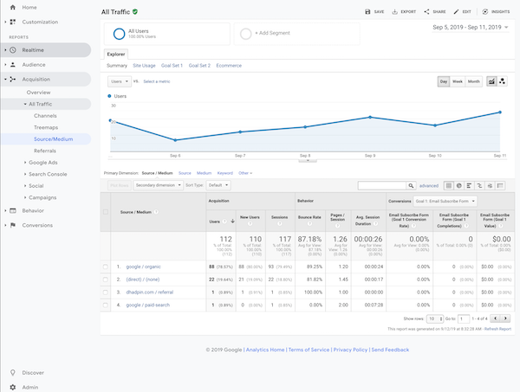Viewport: 520px width, 392px height.
Task: Open Channels in the sidebar
Action: point(45,116)
